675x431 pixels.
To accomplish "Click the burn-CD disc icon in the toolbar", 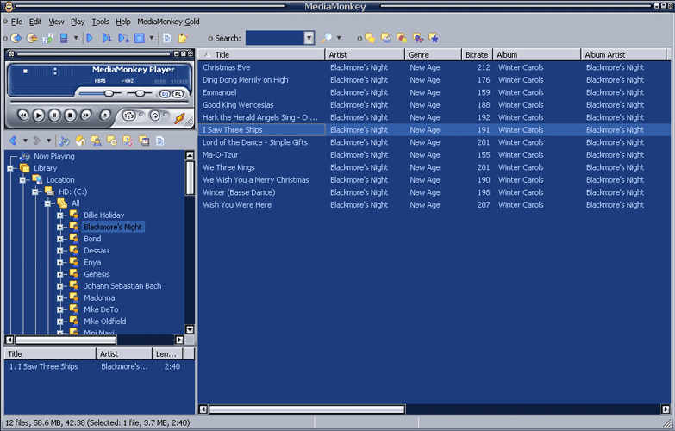I will tap(31, 38).
